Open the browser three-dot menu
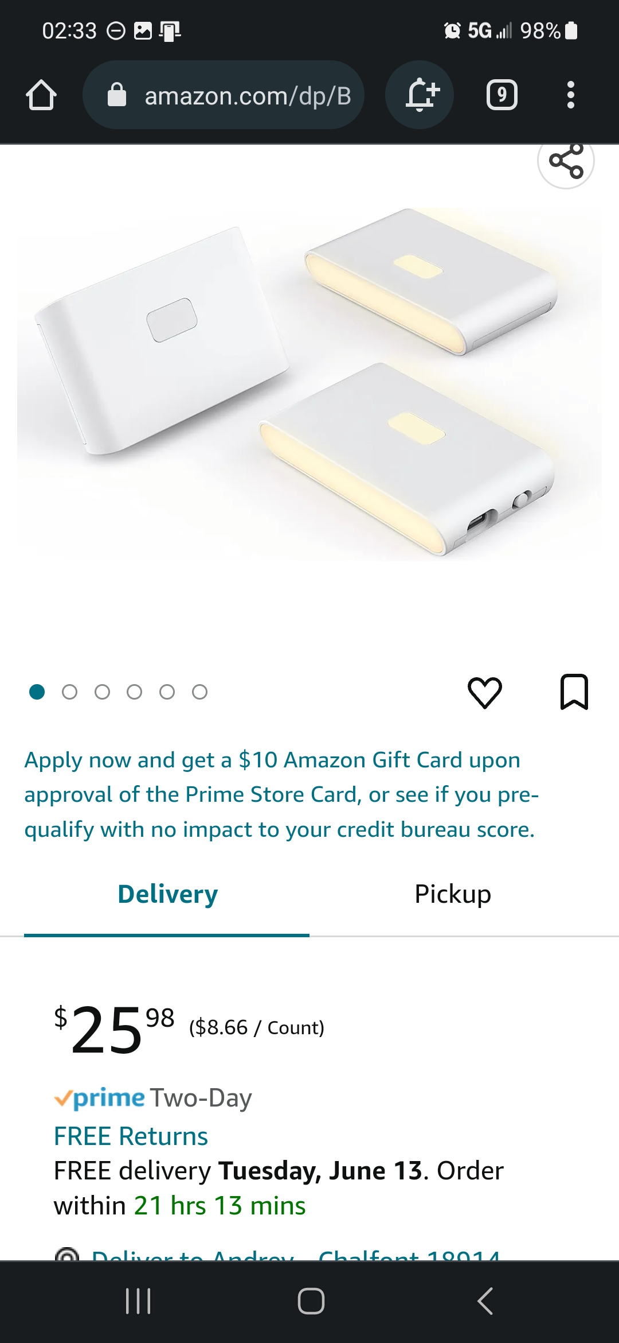619x1343 pixels. point(570,95)
